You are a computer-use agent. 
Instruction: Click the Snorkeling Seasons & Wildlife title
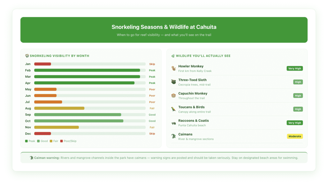[x=164, y=27]
